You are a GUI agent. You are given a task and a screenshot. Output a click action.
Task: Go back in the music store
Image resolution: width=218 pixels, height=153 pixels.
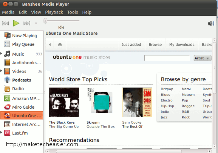click(x=50, y=44)
